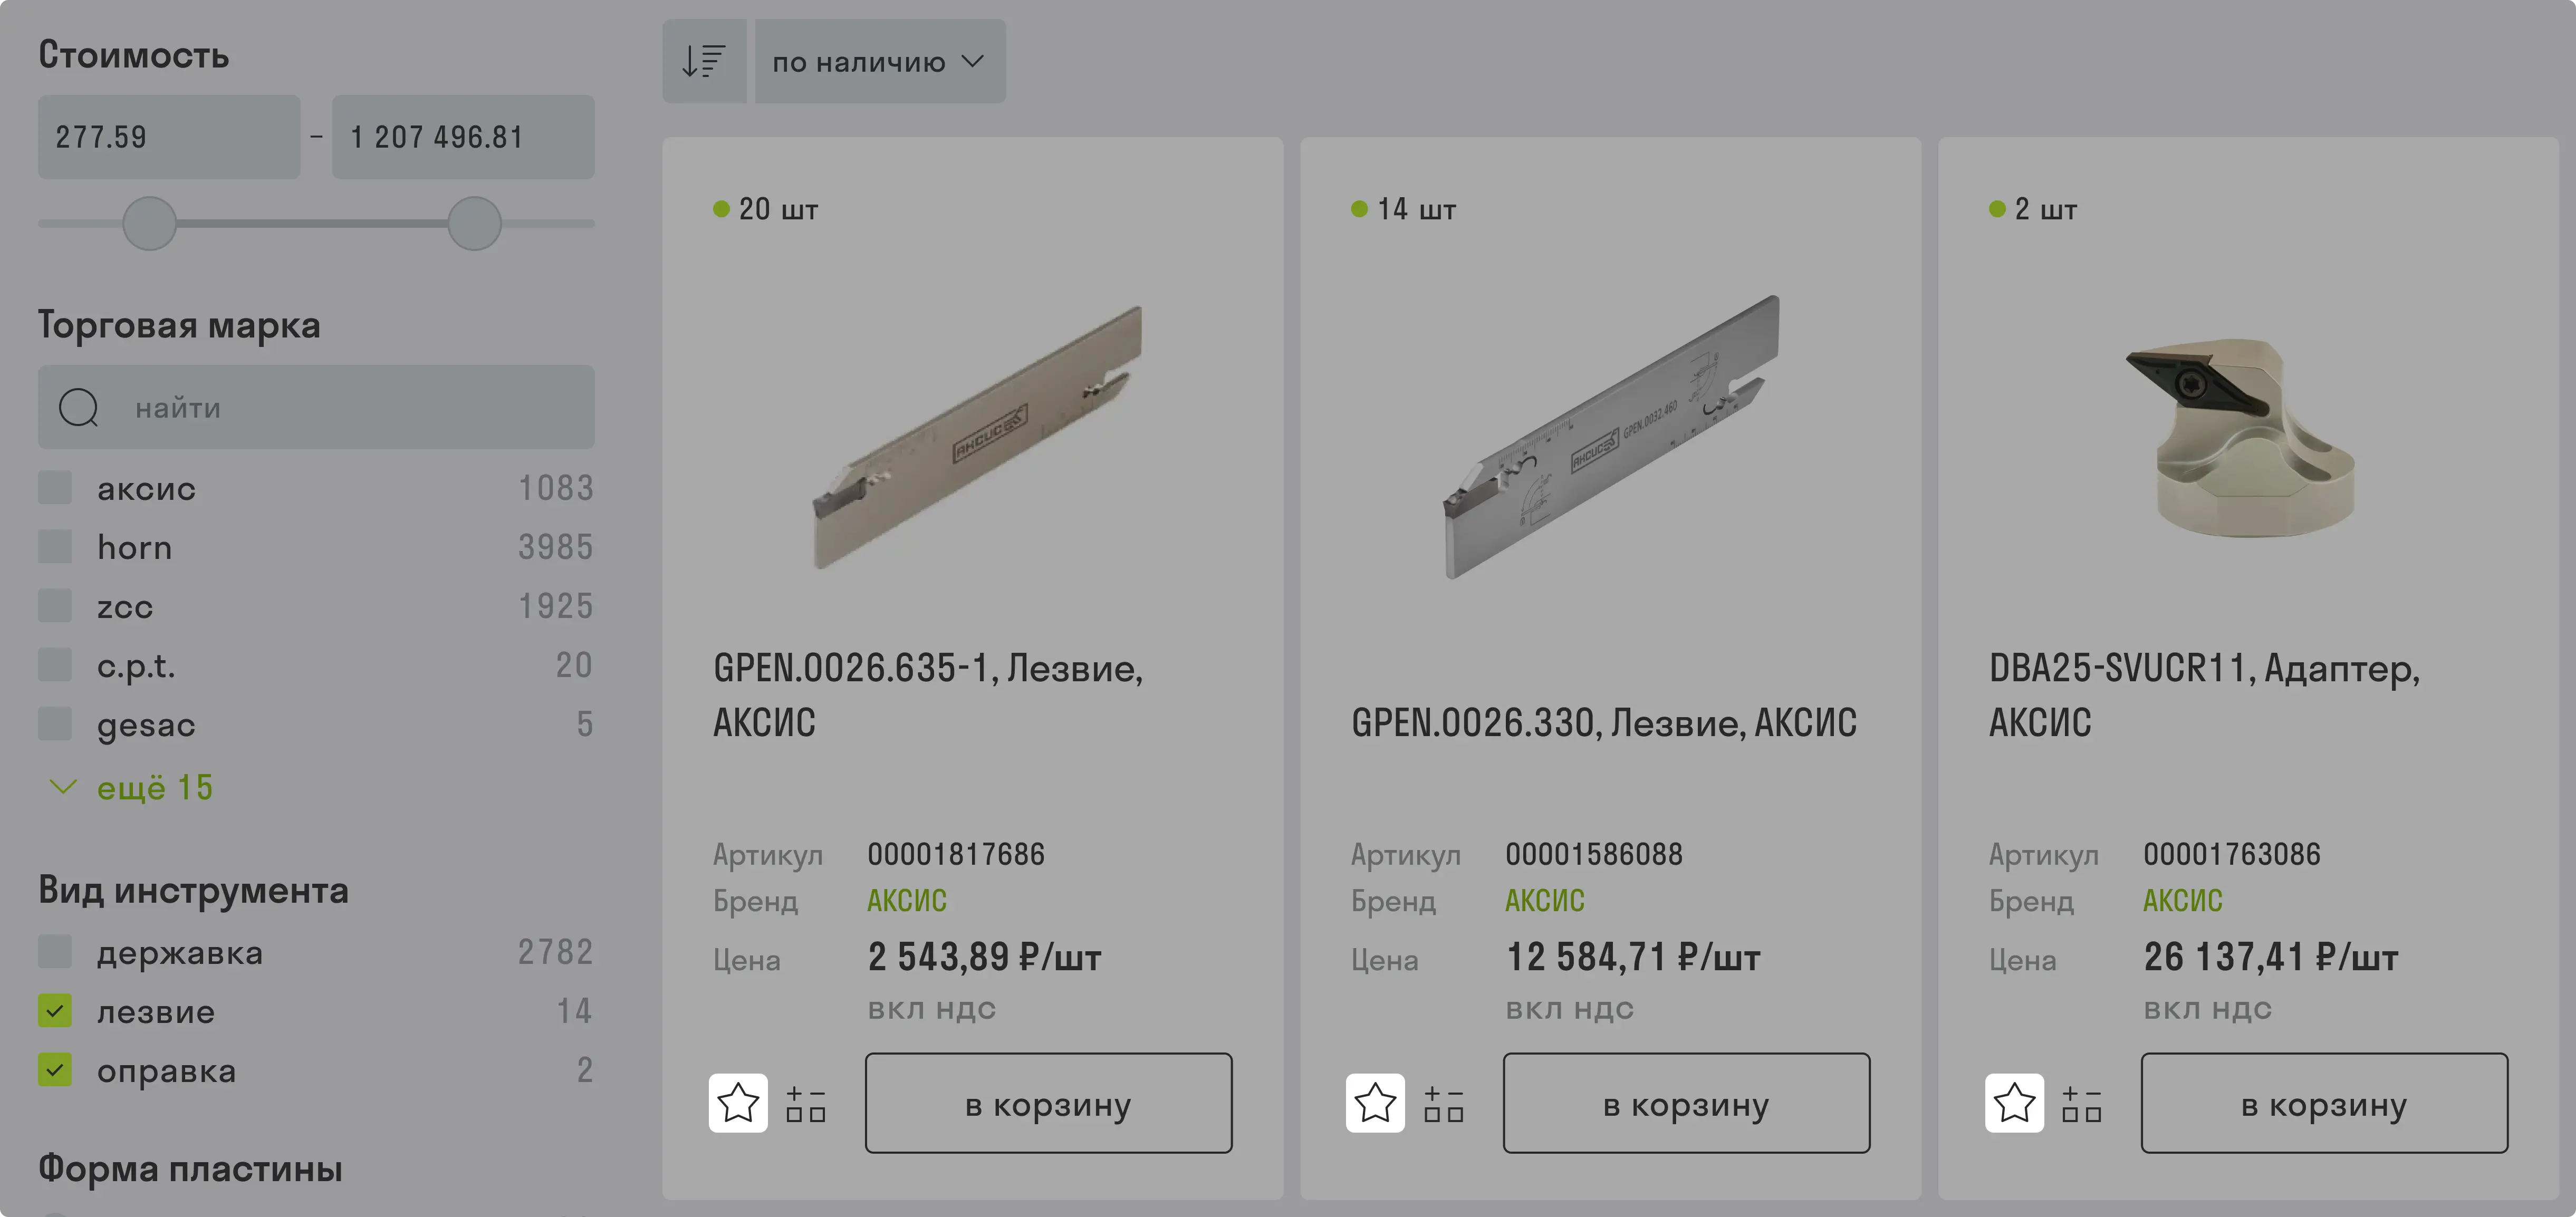Favorite the GPEN.0026.330 blade
This screenshot has width=2576, height=1217.
coord(1375,1103)
